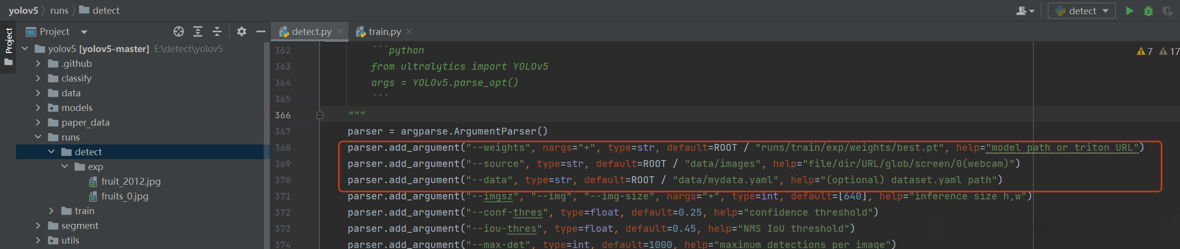The width and height of the screenshot is (1180, 249).
Task: Expand all items in Project panel
Action: coord(198,31)
